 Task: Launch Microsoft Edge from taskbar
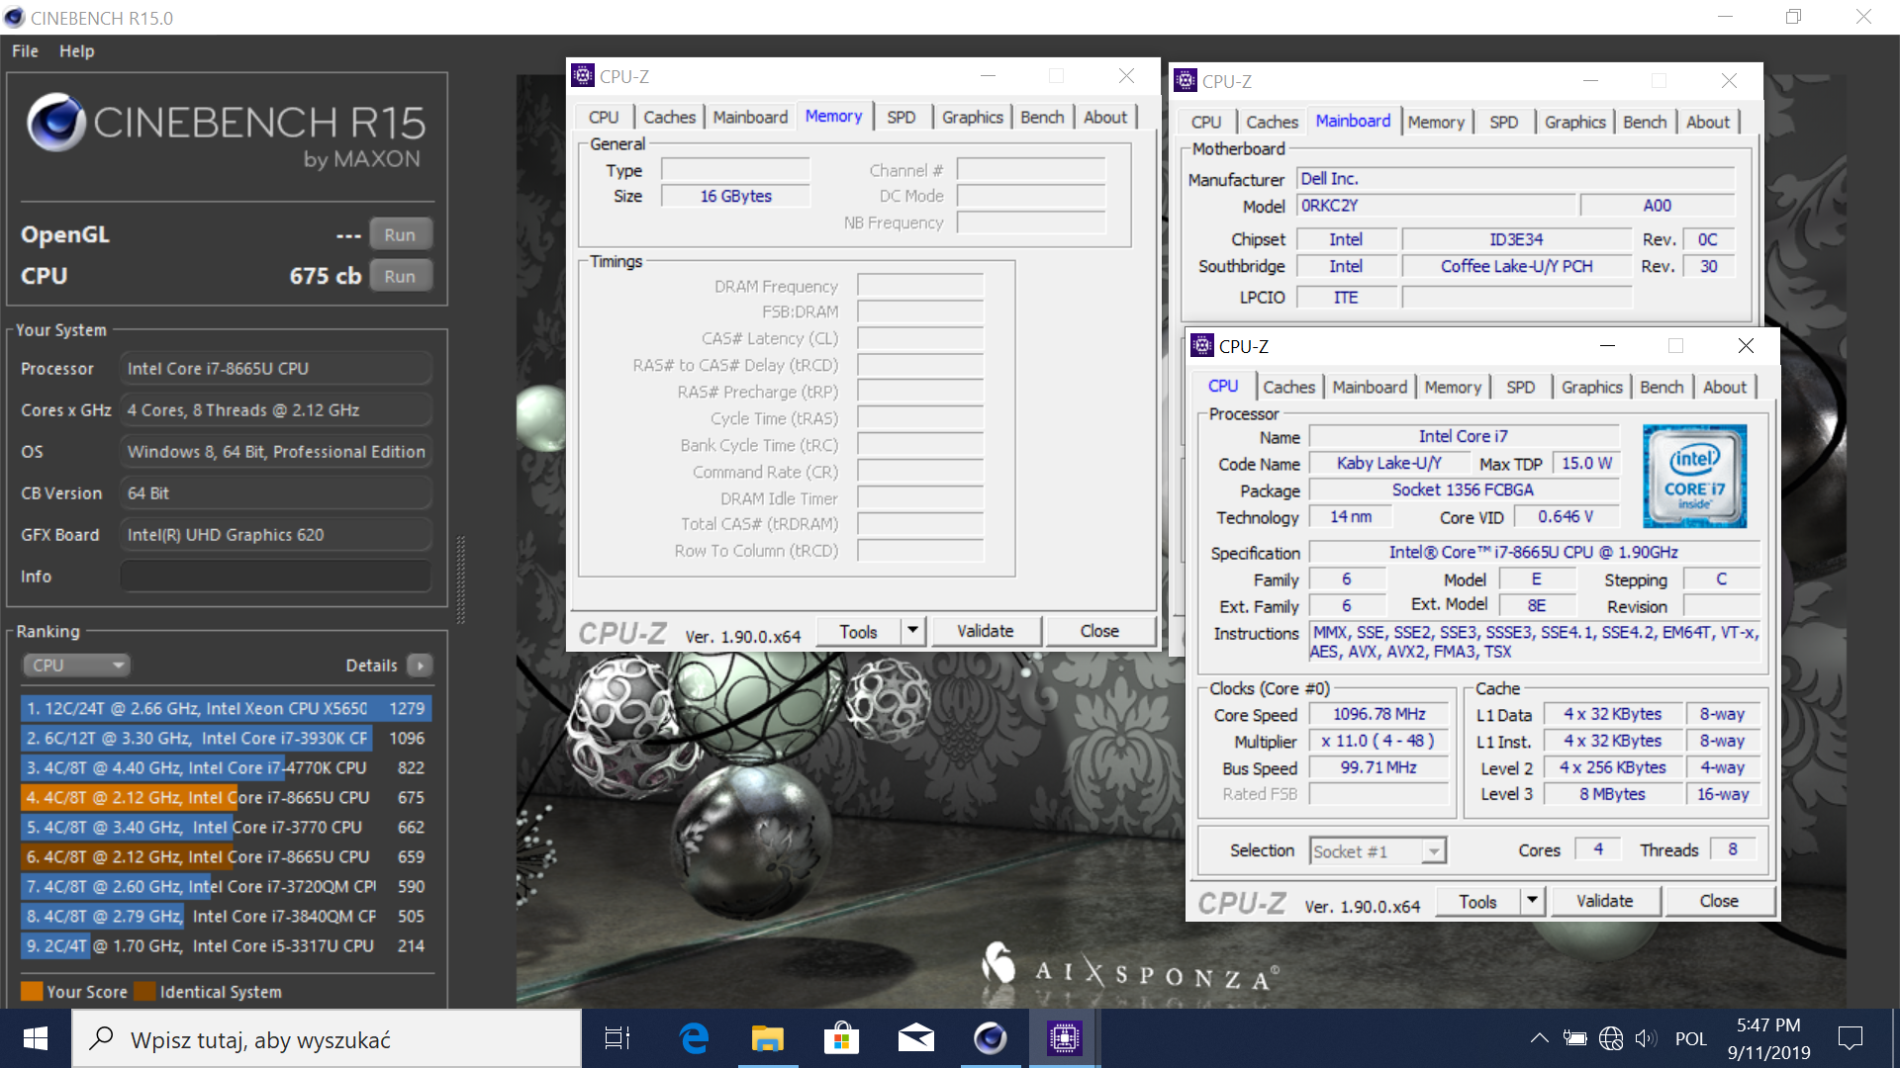pos(694,1038)
